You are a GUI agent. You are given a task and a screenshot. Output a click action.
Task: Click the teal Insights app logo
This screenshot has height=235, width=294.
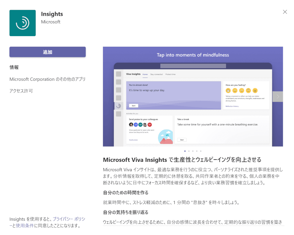[22, 23]
